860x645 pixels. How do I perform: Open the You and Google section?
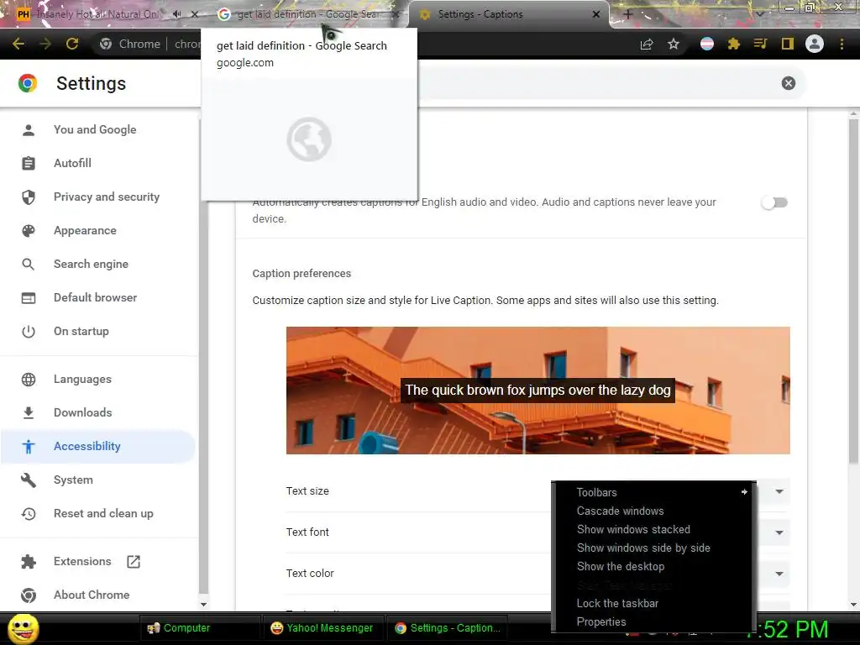95,130
